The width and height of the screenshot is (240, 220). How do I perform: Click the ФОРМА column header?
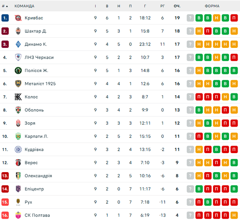coord(212,6)
